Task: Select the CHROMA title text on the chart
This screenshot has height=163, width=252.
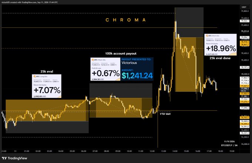Action: pyautogui.click(x=126, y=20)
